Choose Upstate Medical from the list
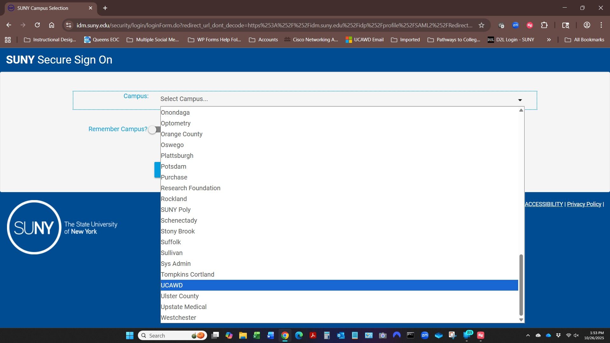Screen dimensions: 610x343 339,307
